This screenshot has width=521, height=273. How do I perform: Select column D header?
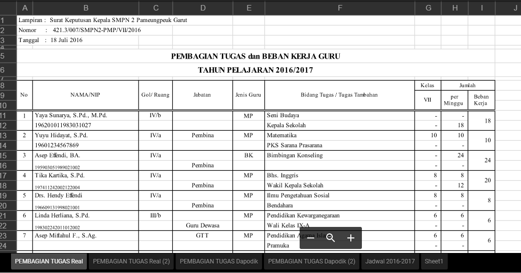203,8
